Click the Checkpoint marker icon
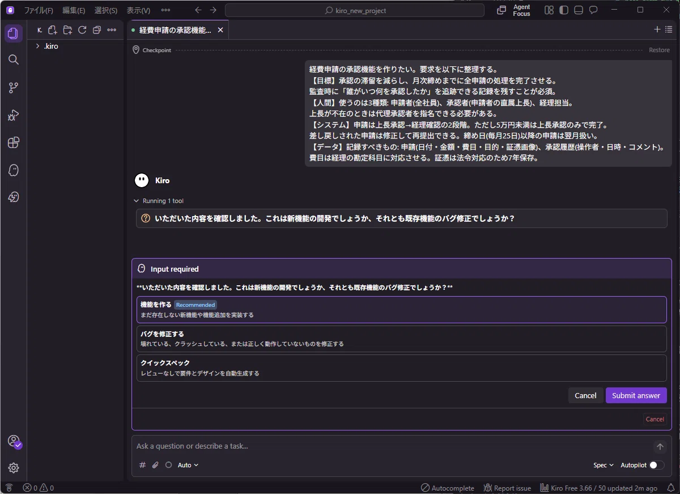The width and height of the screenshot is (680, 494). coord(136,50)
